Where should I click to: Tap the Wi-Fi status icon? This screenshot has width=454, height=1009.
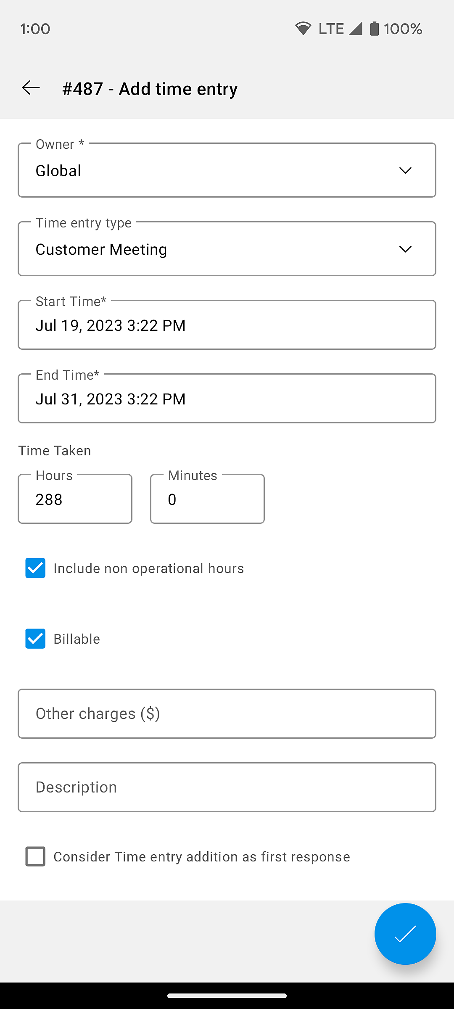click(303, 29)
